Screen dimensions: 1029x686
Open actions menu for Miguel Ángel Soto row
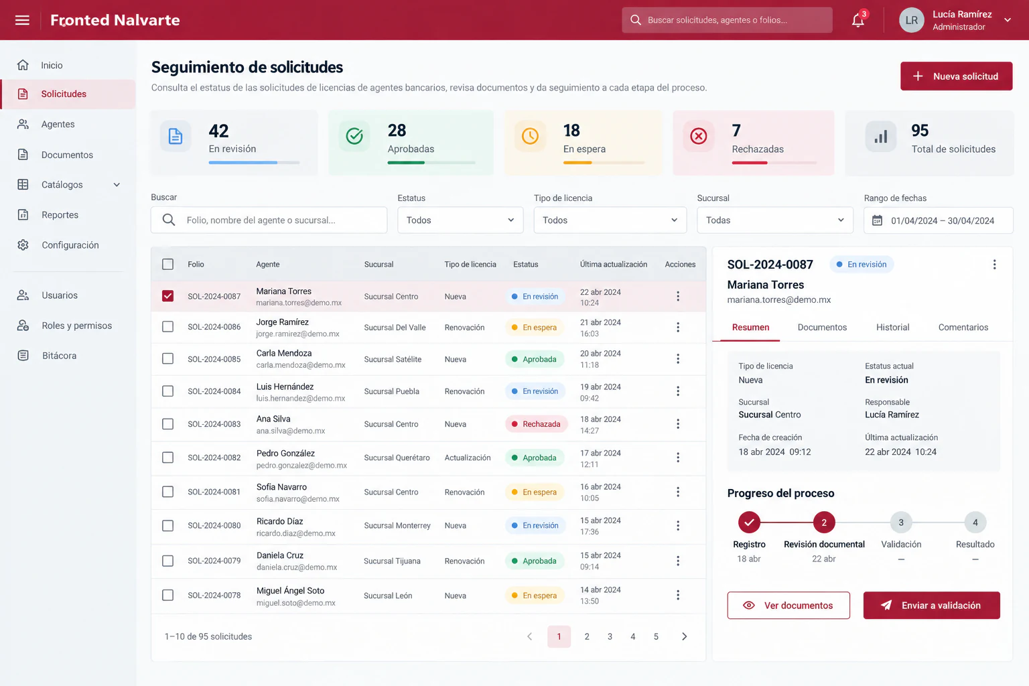(x=678, y=596)
